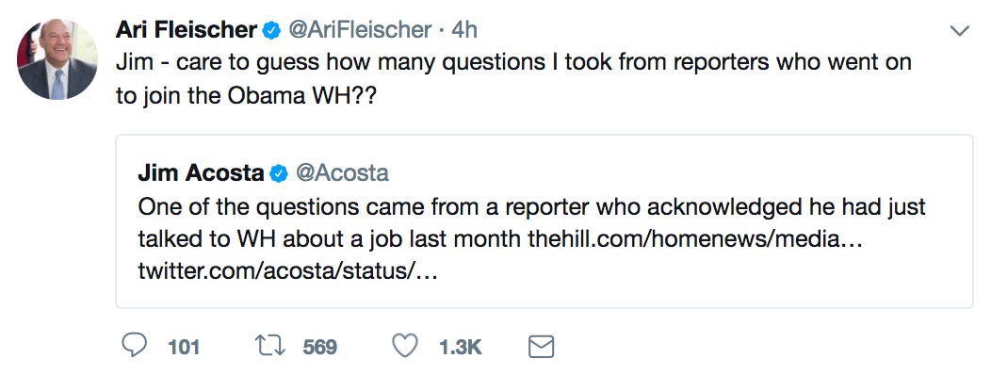Open Ari Fleischer's verified badge

pos(271,30)
